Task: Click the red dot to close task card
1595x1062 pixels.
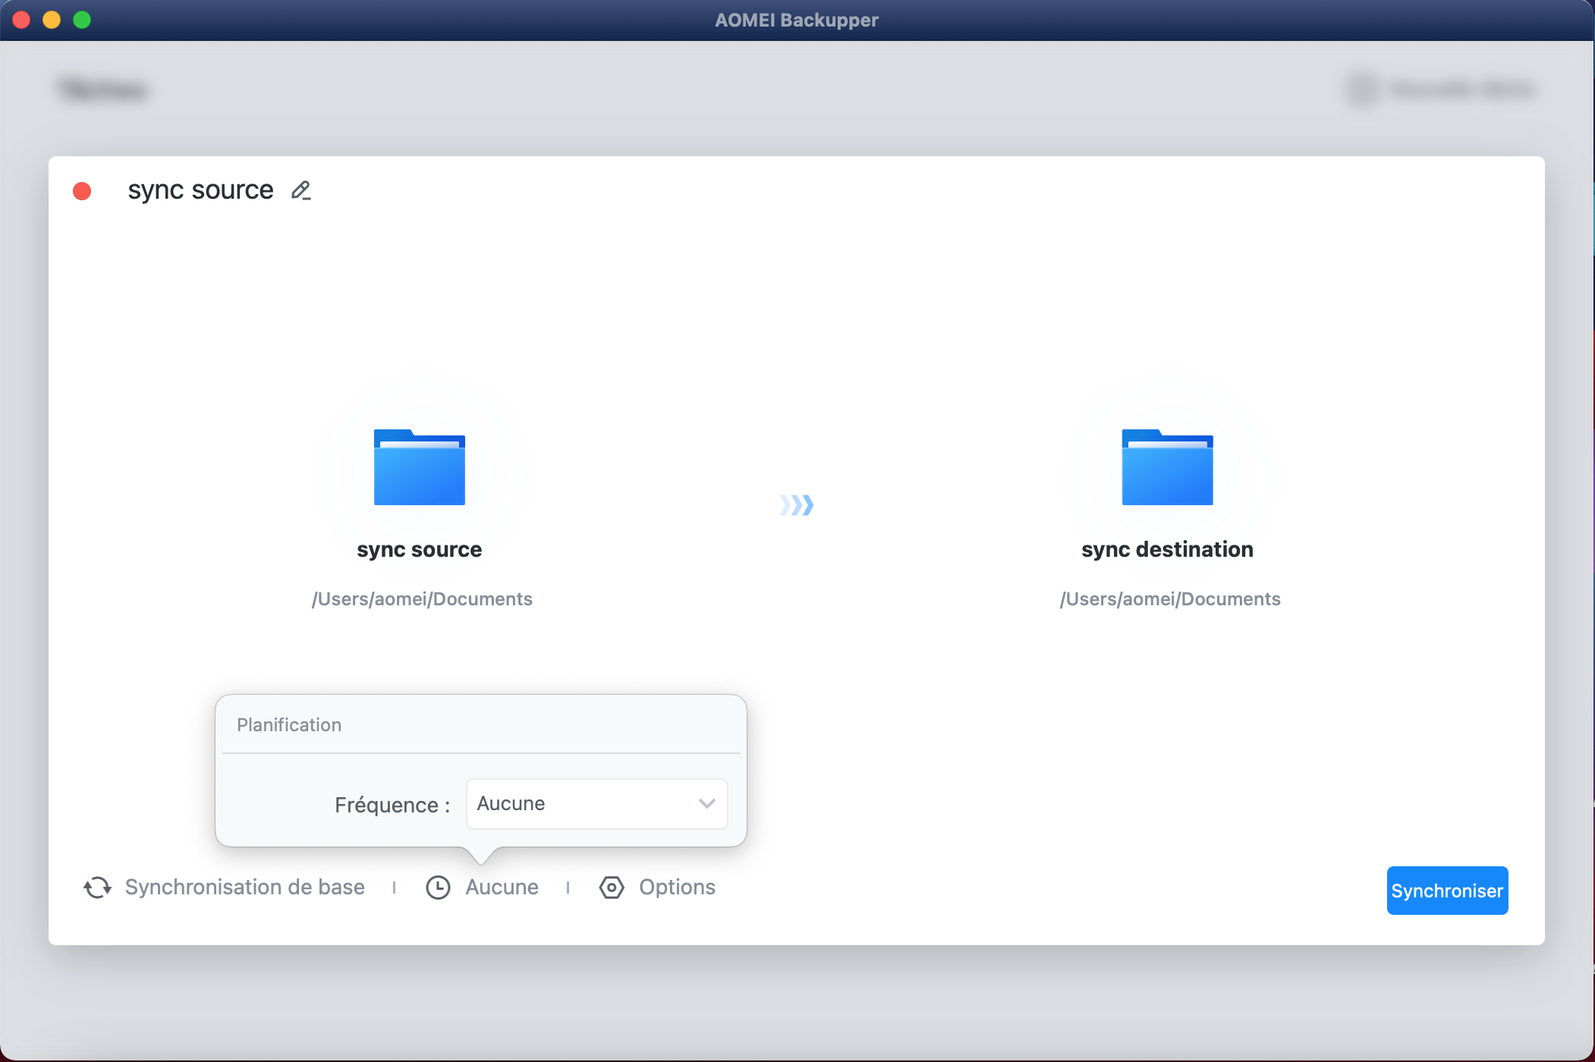Action: [x=82, y=191]
